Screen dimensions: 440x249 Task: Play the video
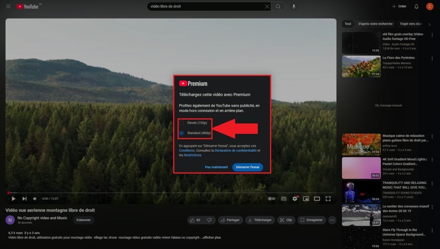tap(13, 198)
